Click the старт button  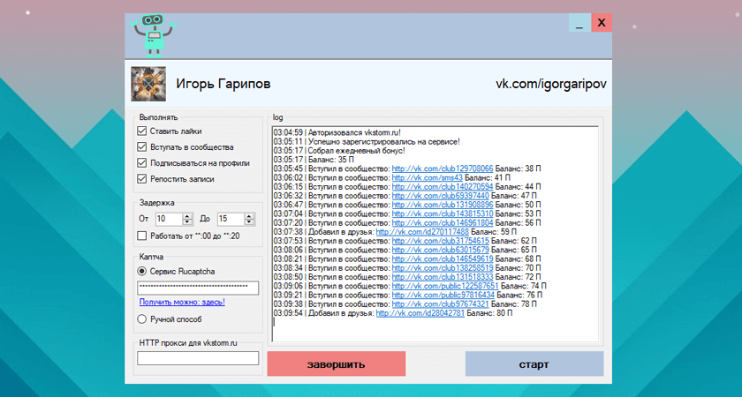534,363
